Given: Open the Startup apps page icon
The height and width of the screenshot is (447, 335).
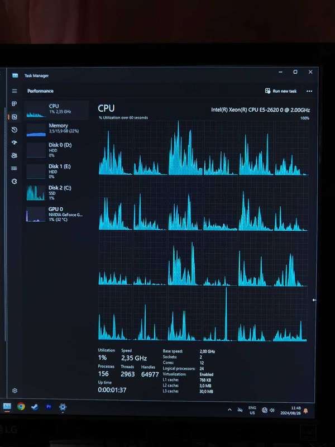Looking at the screenshot, I should point(15,142).
